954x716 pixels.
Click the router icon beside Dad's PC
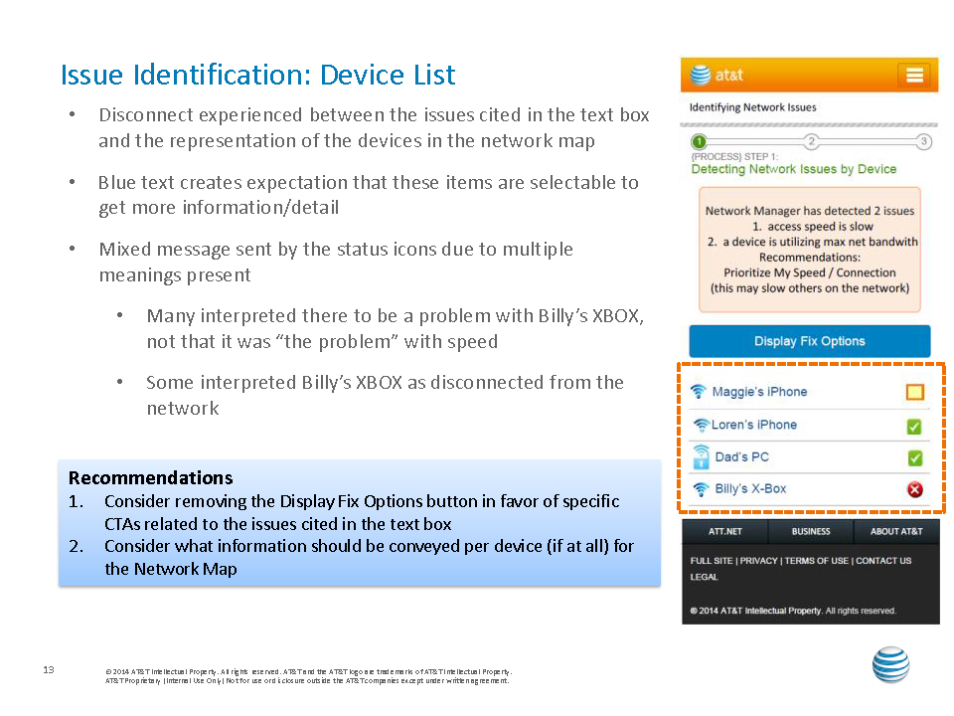pyautogui.click(x=701, y=456)
